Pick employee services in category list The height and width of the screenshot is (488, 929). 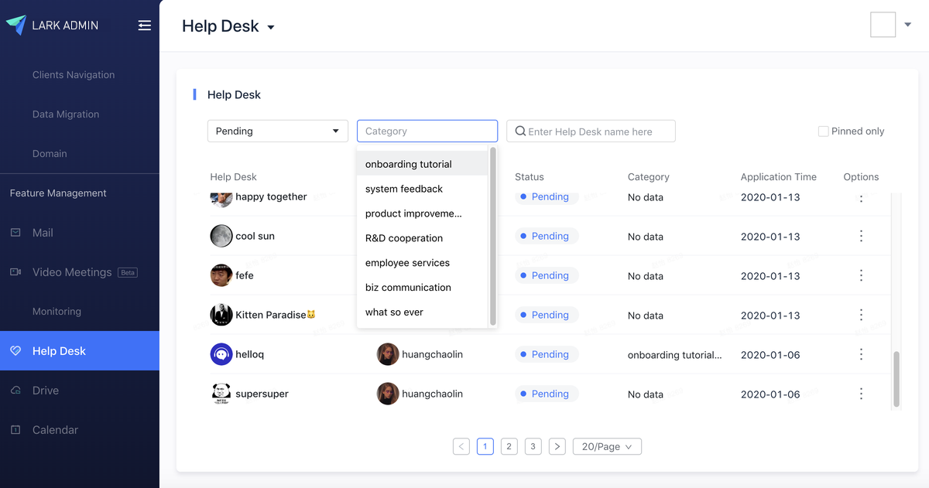[x=407, y=263]
